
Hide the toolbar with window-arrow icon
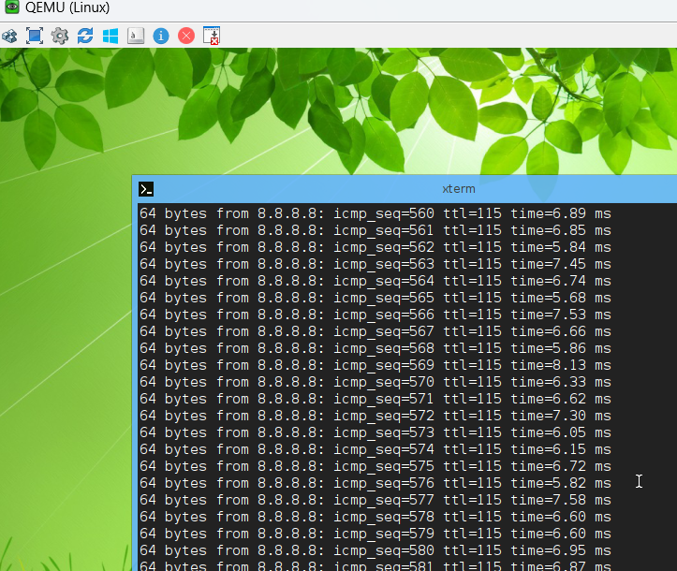[x=212, y=36]
